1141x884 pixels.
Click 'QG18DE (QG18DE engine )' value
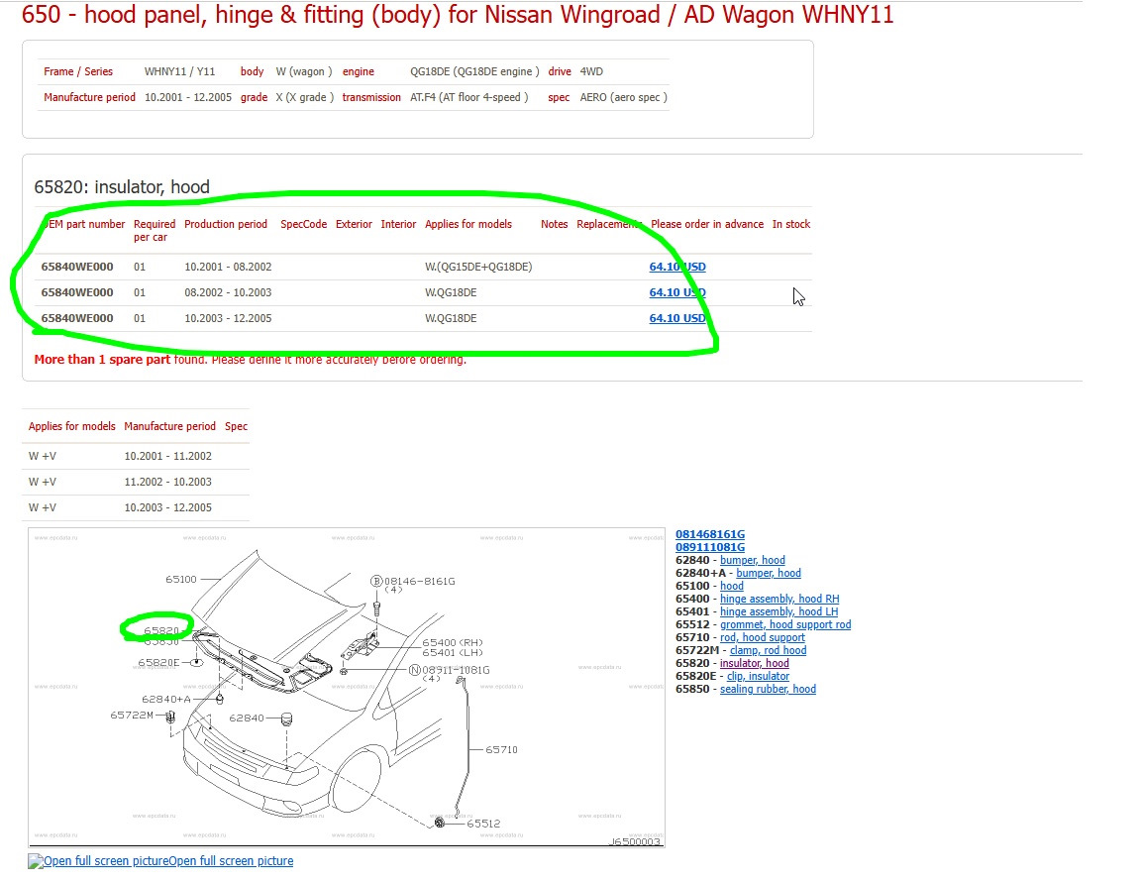click(x=474, y=71)
